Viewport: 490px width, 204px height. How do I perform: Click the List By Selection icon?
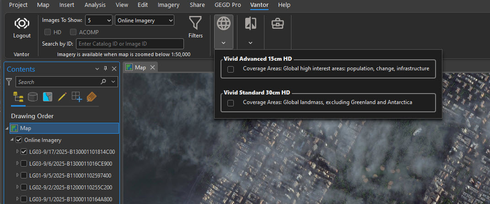[x=48, y=97]
